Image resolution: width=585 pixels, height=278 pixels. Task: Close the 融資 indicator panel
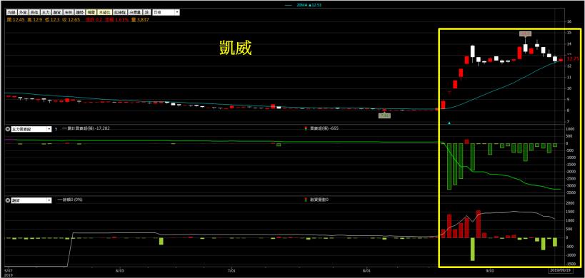click(7, 200)
